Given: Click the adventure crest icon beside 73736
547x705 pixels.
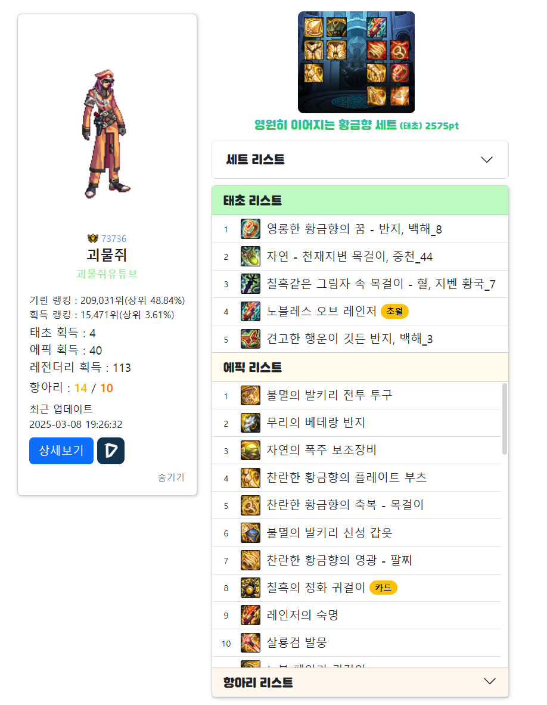Looking at the screenshot, I should pos(93,238).
